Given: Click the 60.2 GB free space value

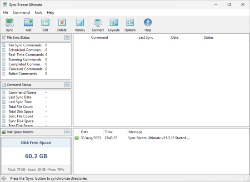Looking at the screenshot, I should (x=36, y=156).
